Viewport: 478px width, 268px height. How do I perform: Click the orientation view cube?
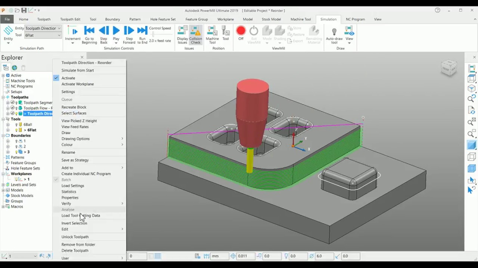click(x=449, y=68)
